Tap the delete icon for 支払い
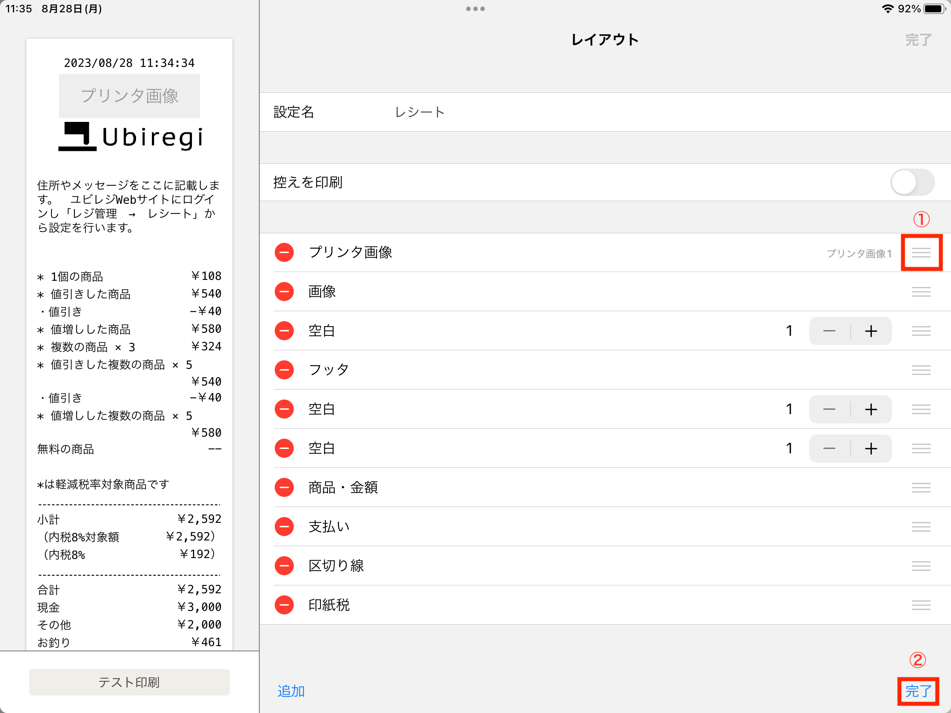Image resolution: width=951 pixels, height=713 pixels. point(284,527)
